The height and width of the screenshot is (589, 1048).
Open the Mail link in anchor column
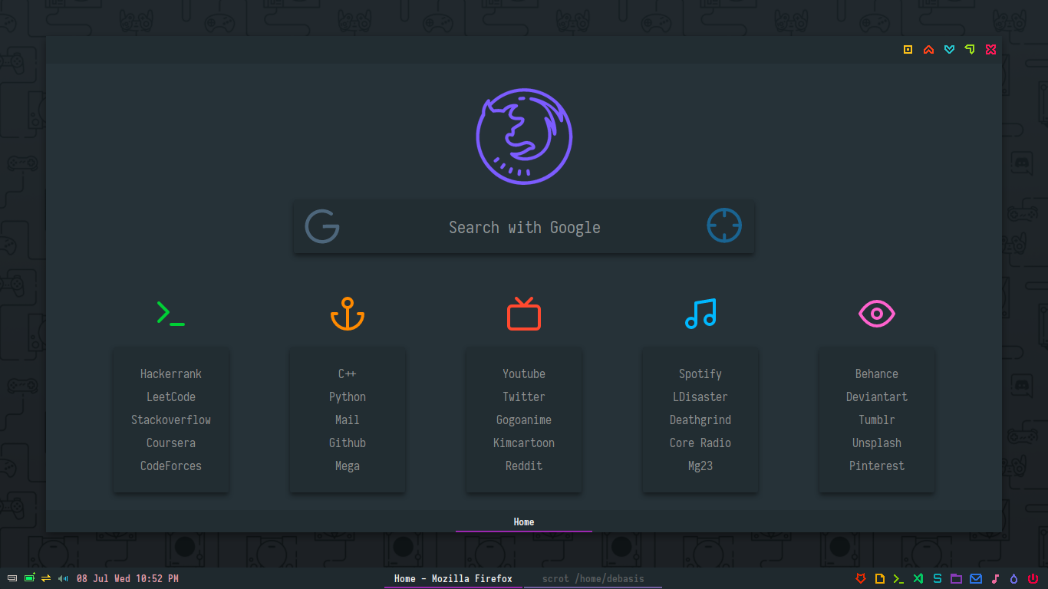[348, 420]
